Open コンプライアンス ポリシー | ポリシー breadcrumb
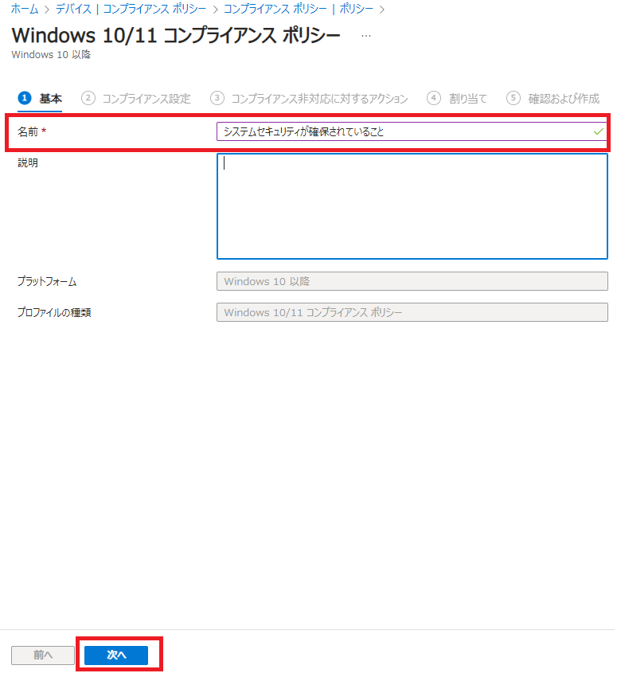Viewport: 617px width, 677px height. (299, 10)
